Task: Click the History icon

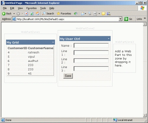Action: (76, 14)
